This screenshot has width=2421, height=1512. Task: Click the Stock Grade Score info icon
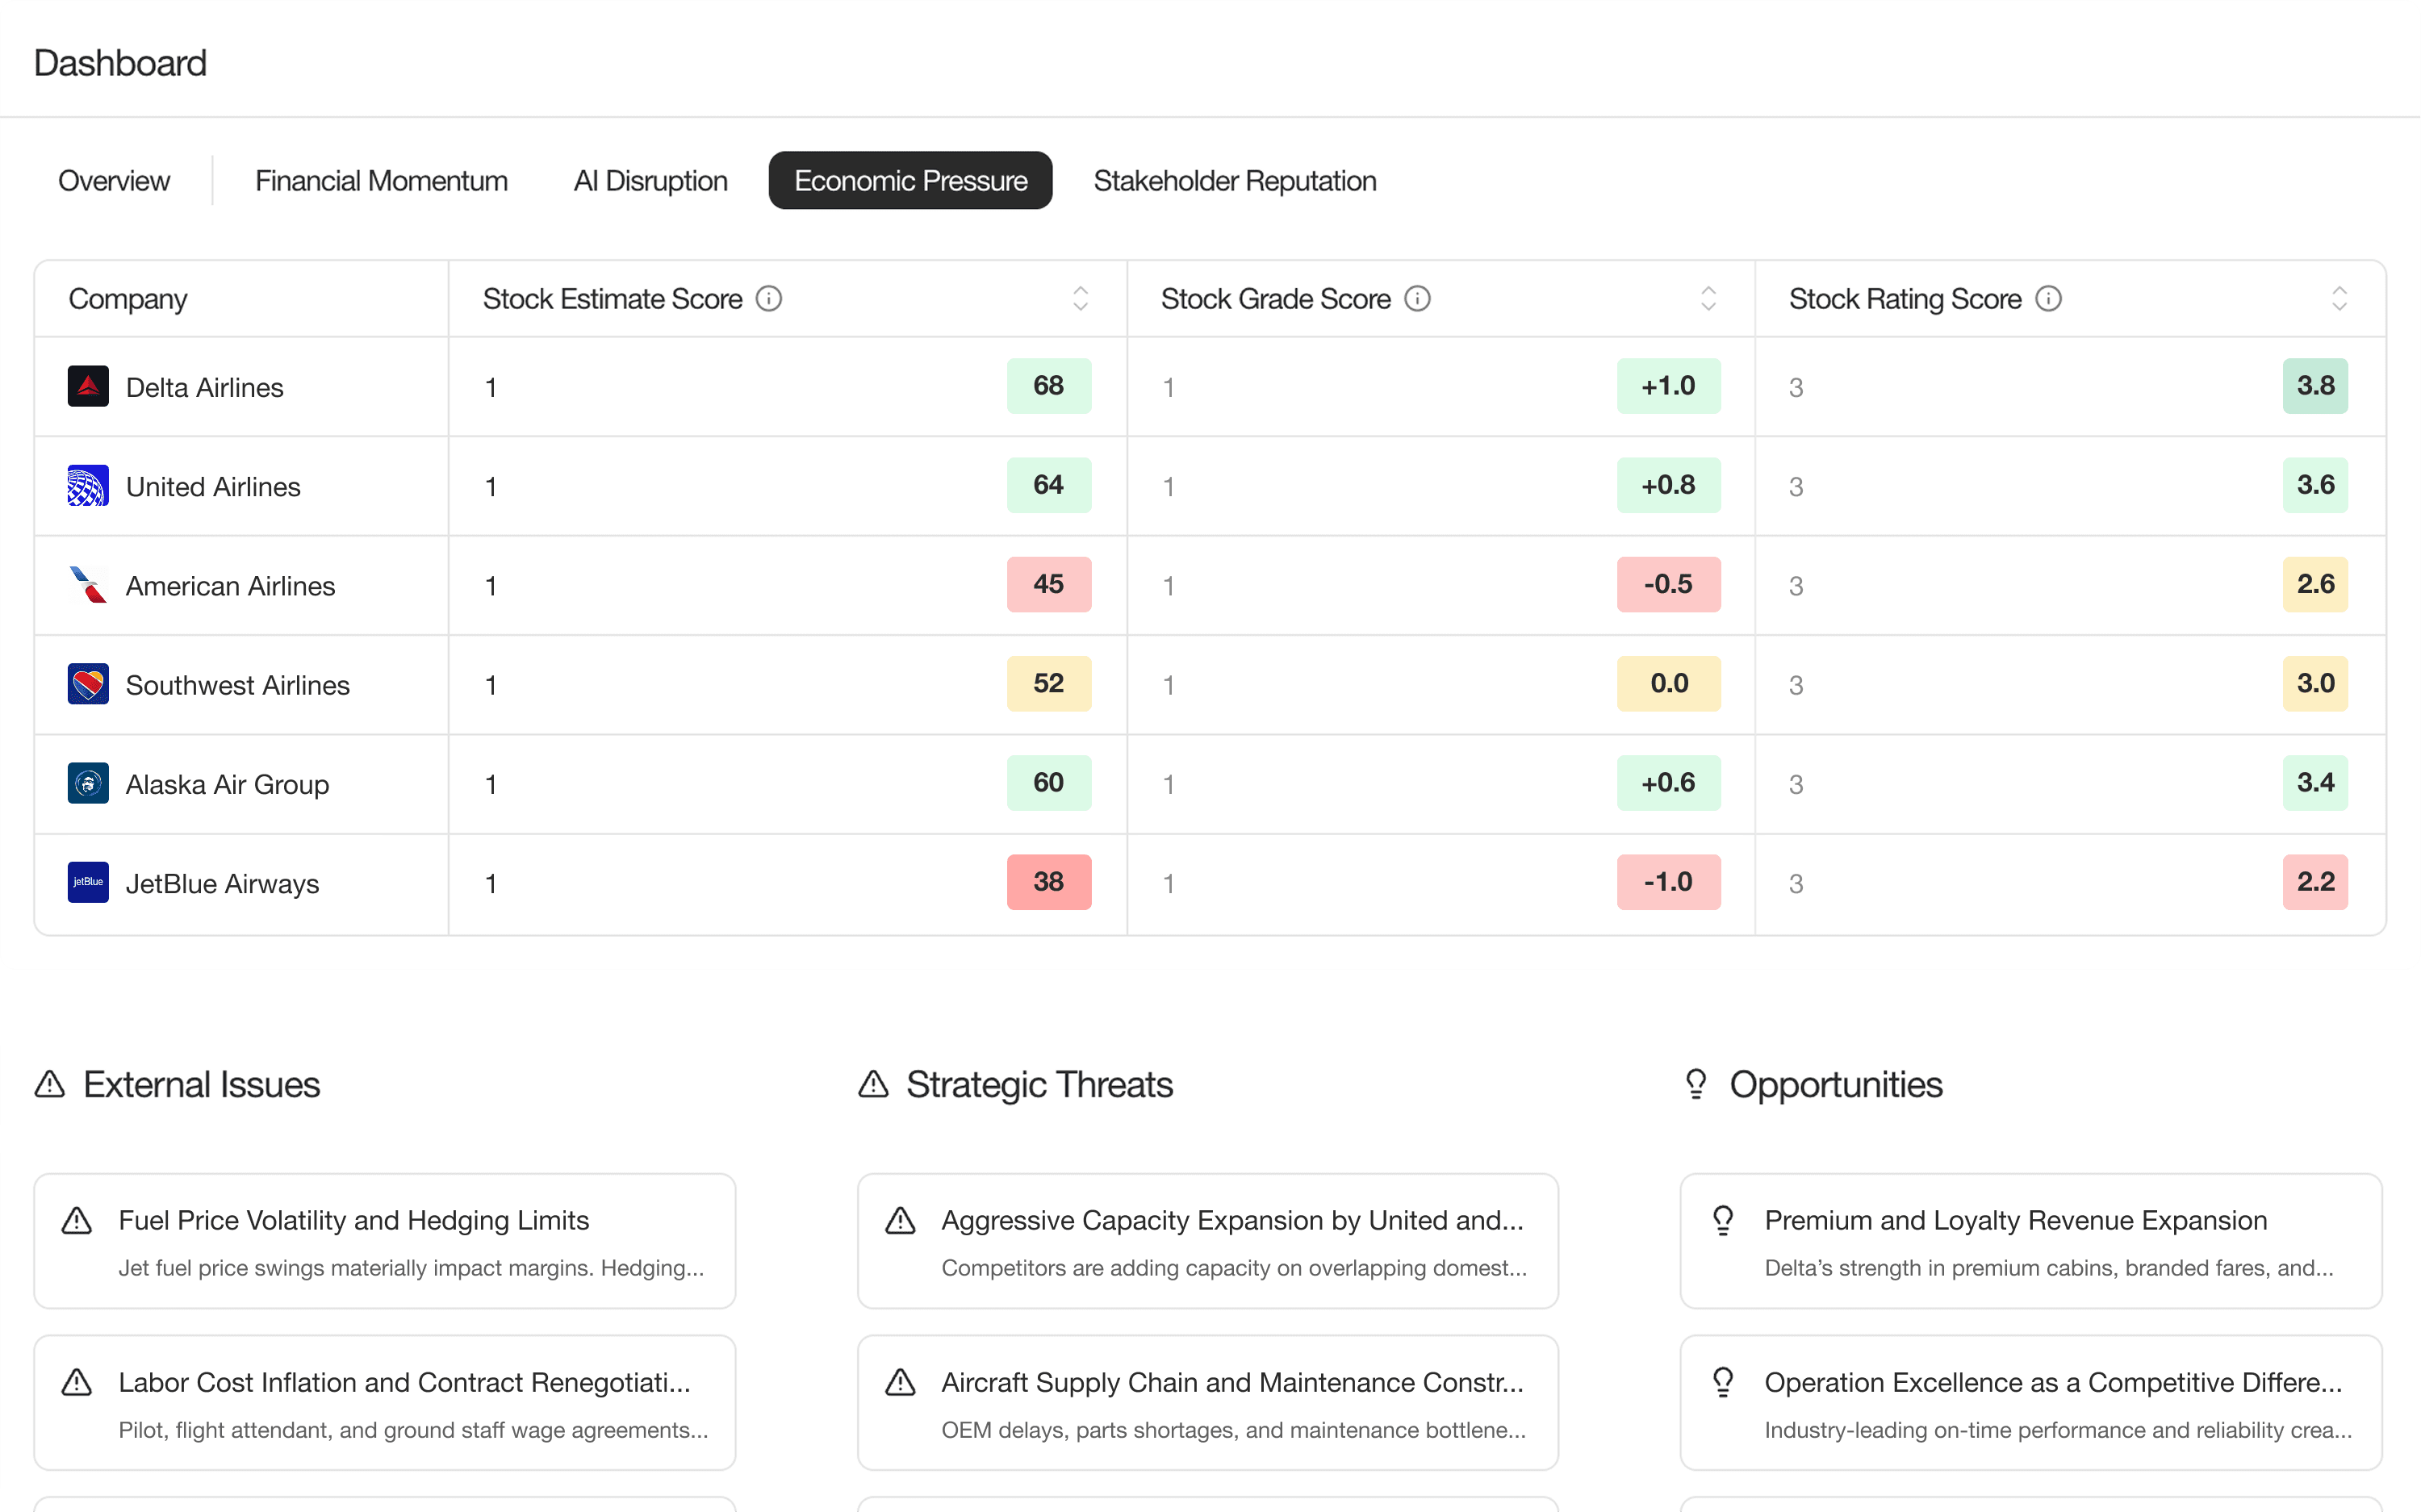tap(1417, 298)
